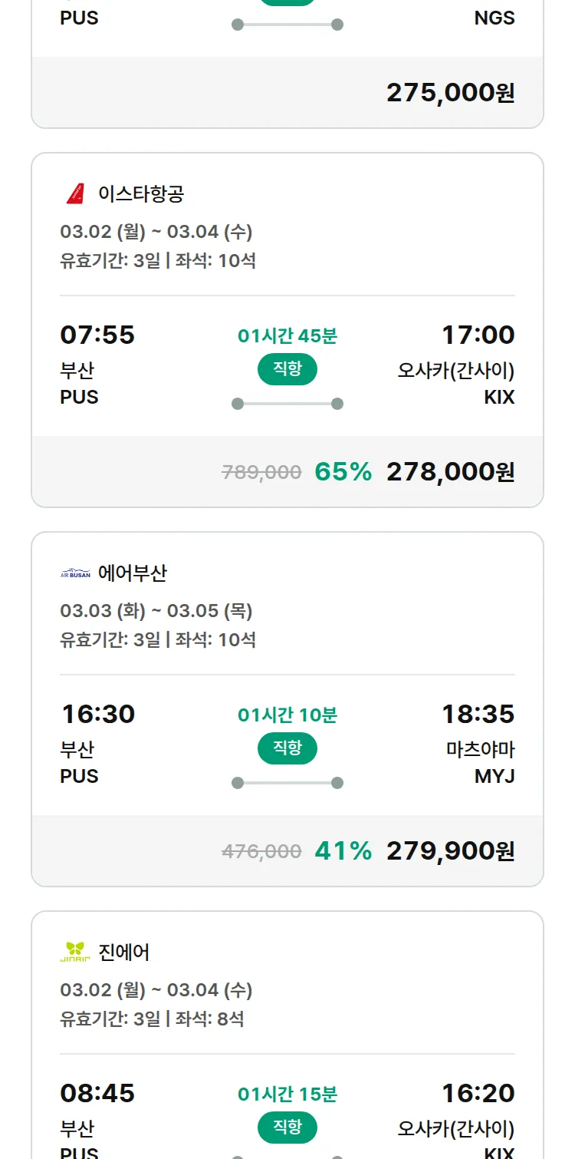The height and width of the screenshot is (1159, 575).
Task: Click the route line on the 07:55 Osaka flight
Action: tap(287, 404)
